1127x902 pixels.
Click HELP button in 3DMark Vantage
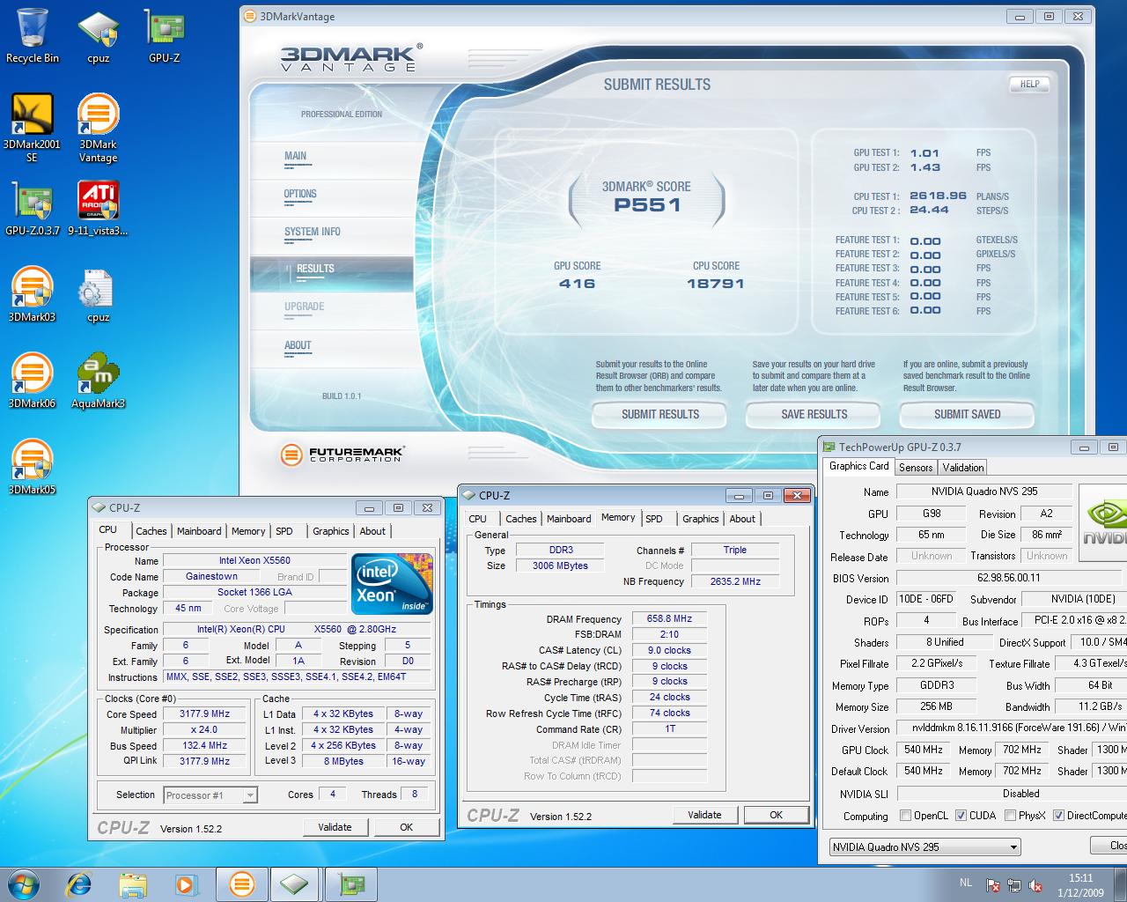coord(1030,85)
